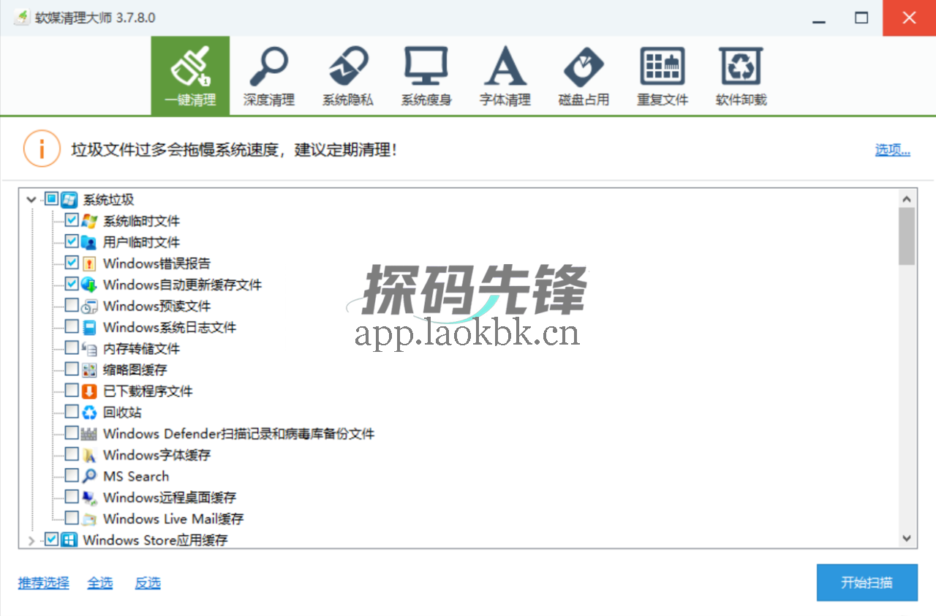Click scrollbar up arrow
This screenshot has width=936, height=616.
tap(907, 198)
